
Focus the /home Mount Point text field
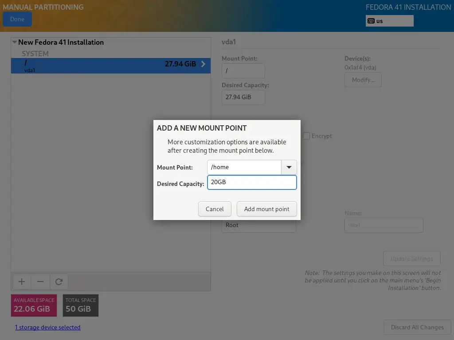244,167
